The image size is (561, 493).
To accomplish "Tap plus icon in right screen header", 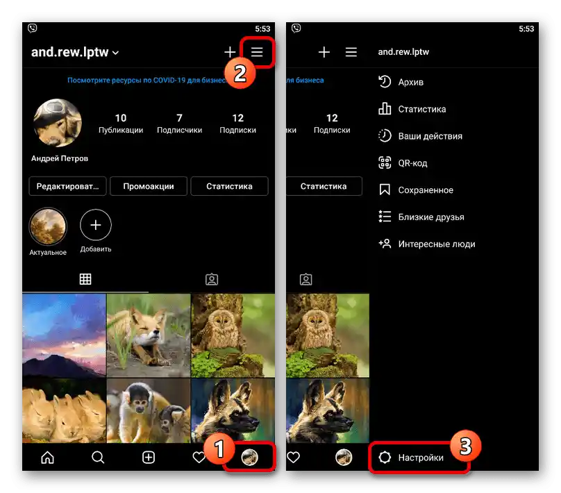I will [x=324, y=52].
